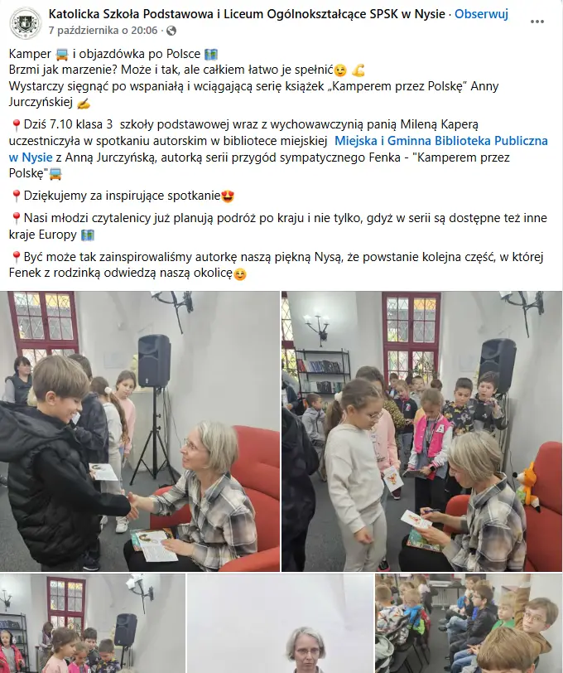Click the heart-eyes emoji after spotkanie
Image resolution: width=563 pixels, height=673 pixels.
click(x=228, y=196)
